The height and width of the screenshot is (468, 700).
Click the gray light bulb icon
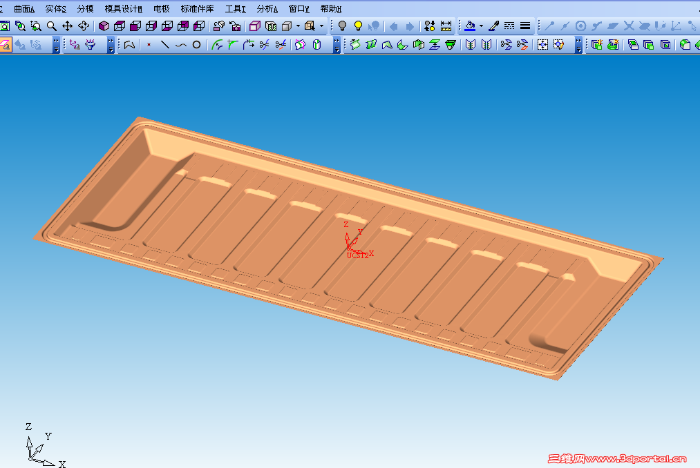pos(343,26)
